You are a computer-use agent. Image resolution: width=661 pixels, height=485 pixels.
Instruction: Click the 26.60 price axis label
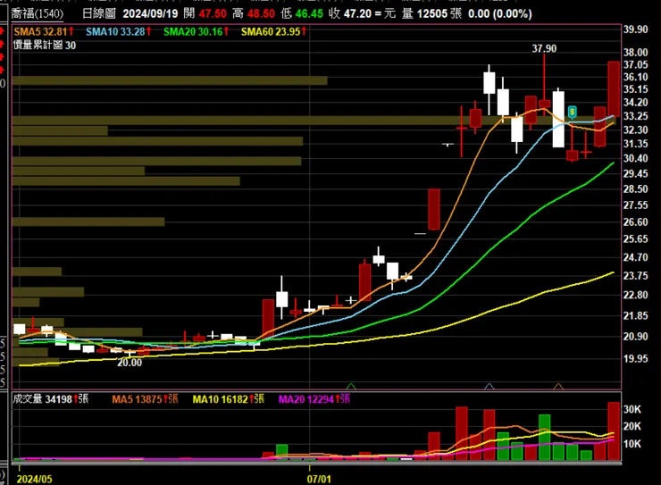636,222
